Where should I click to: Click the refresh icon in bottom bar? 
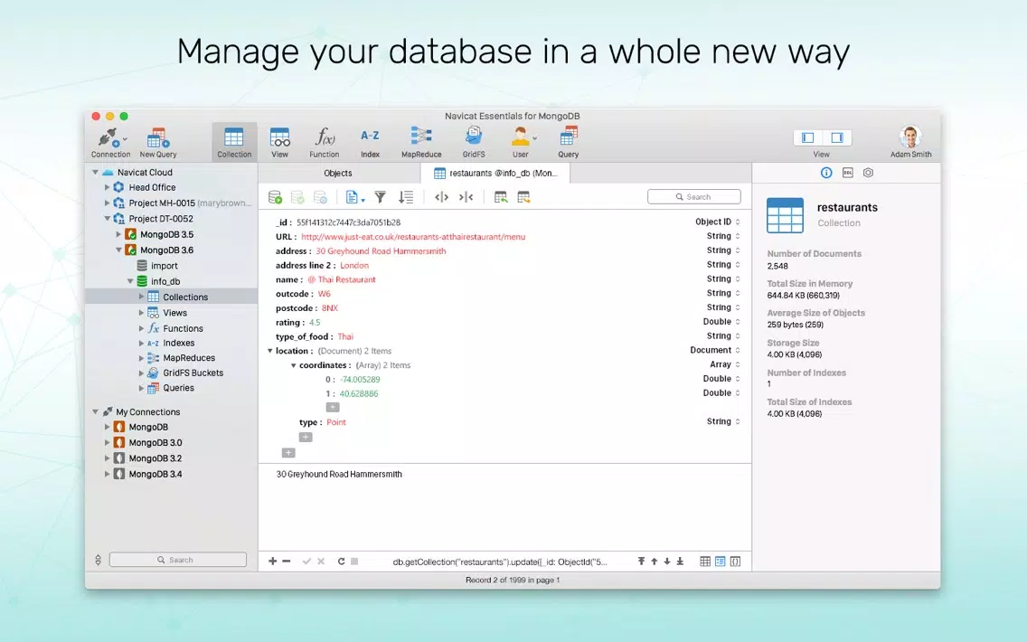(x=341, y=562)
